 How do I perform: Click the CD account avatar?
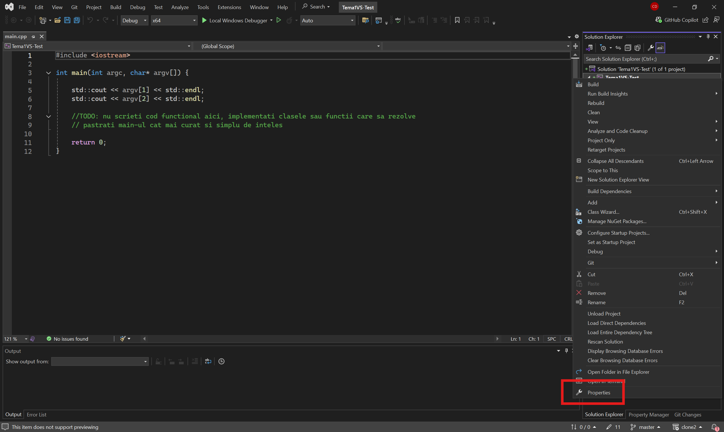click(x=655, y=7)
